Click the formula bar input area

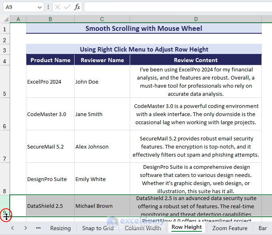tap(178, 7)
